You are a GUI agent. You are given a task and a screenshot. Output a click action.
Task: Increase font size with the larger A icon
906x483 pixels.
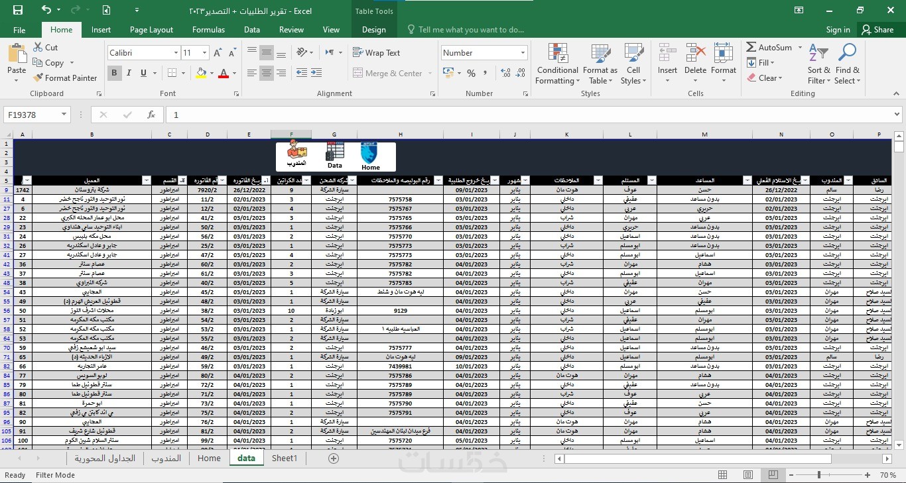click(x=219, y=53)
